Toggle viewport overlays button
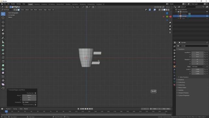Screen dimensions: 209x118 [154, 10]
